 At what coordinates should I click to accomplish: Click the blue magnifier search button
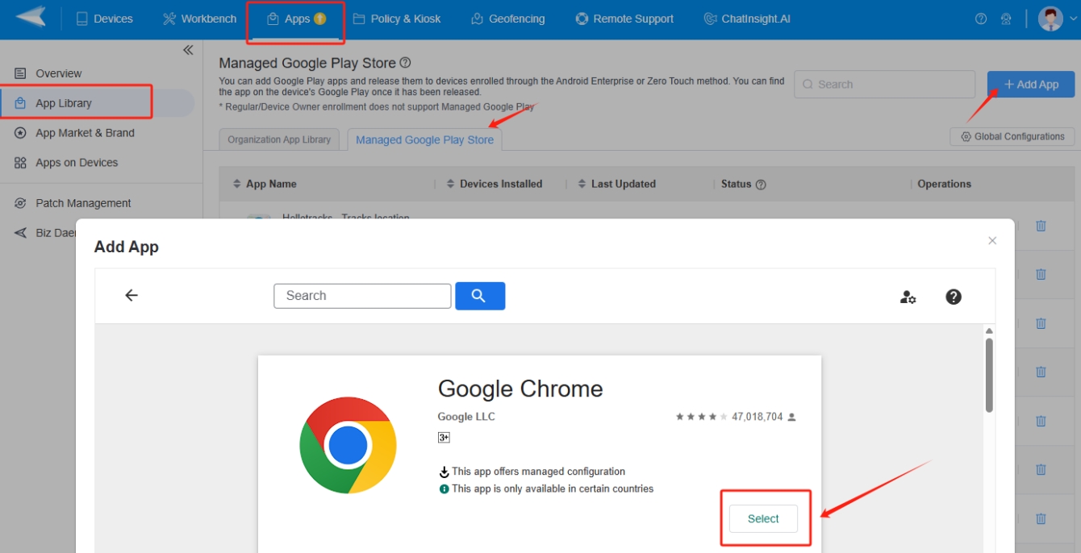pyautogui.click(x=480, y=296)
